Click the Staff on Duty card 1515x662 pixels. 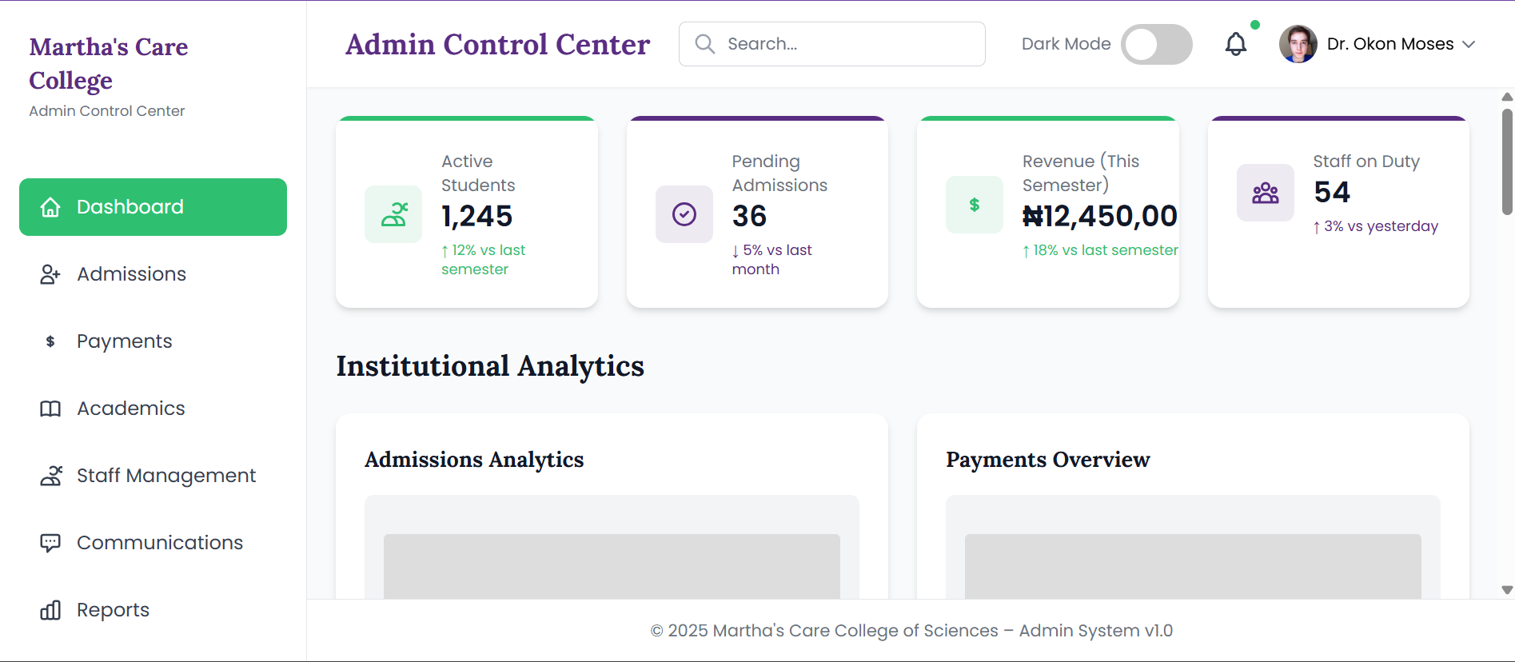[1338, 212]
